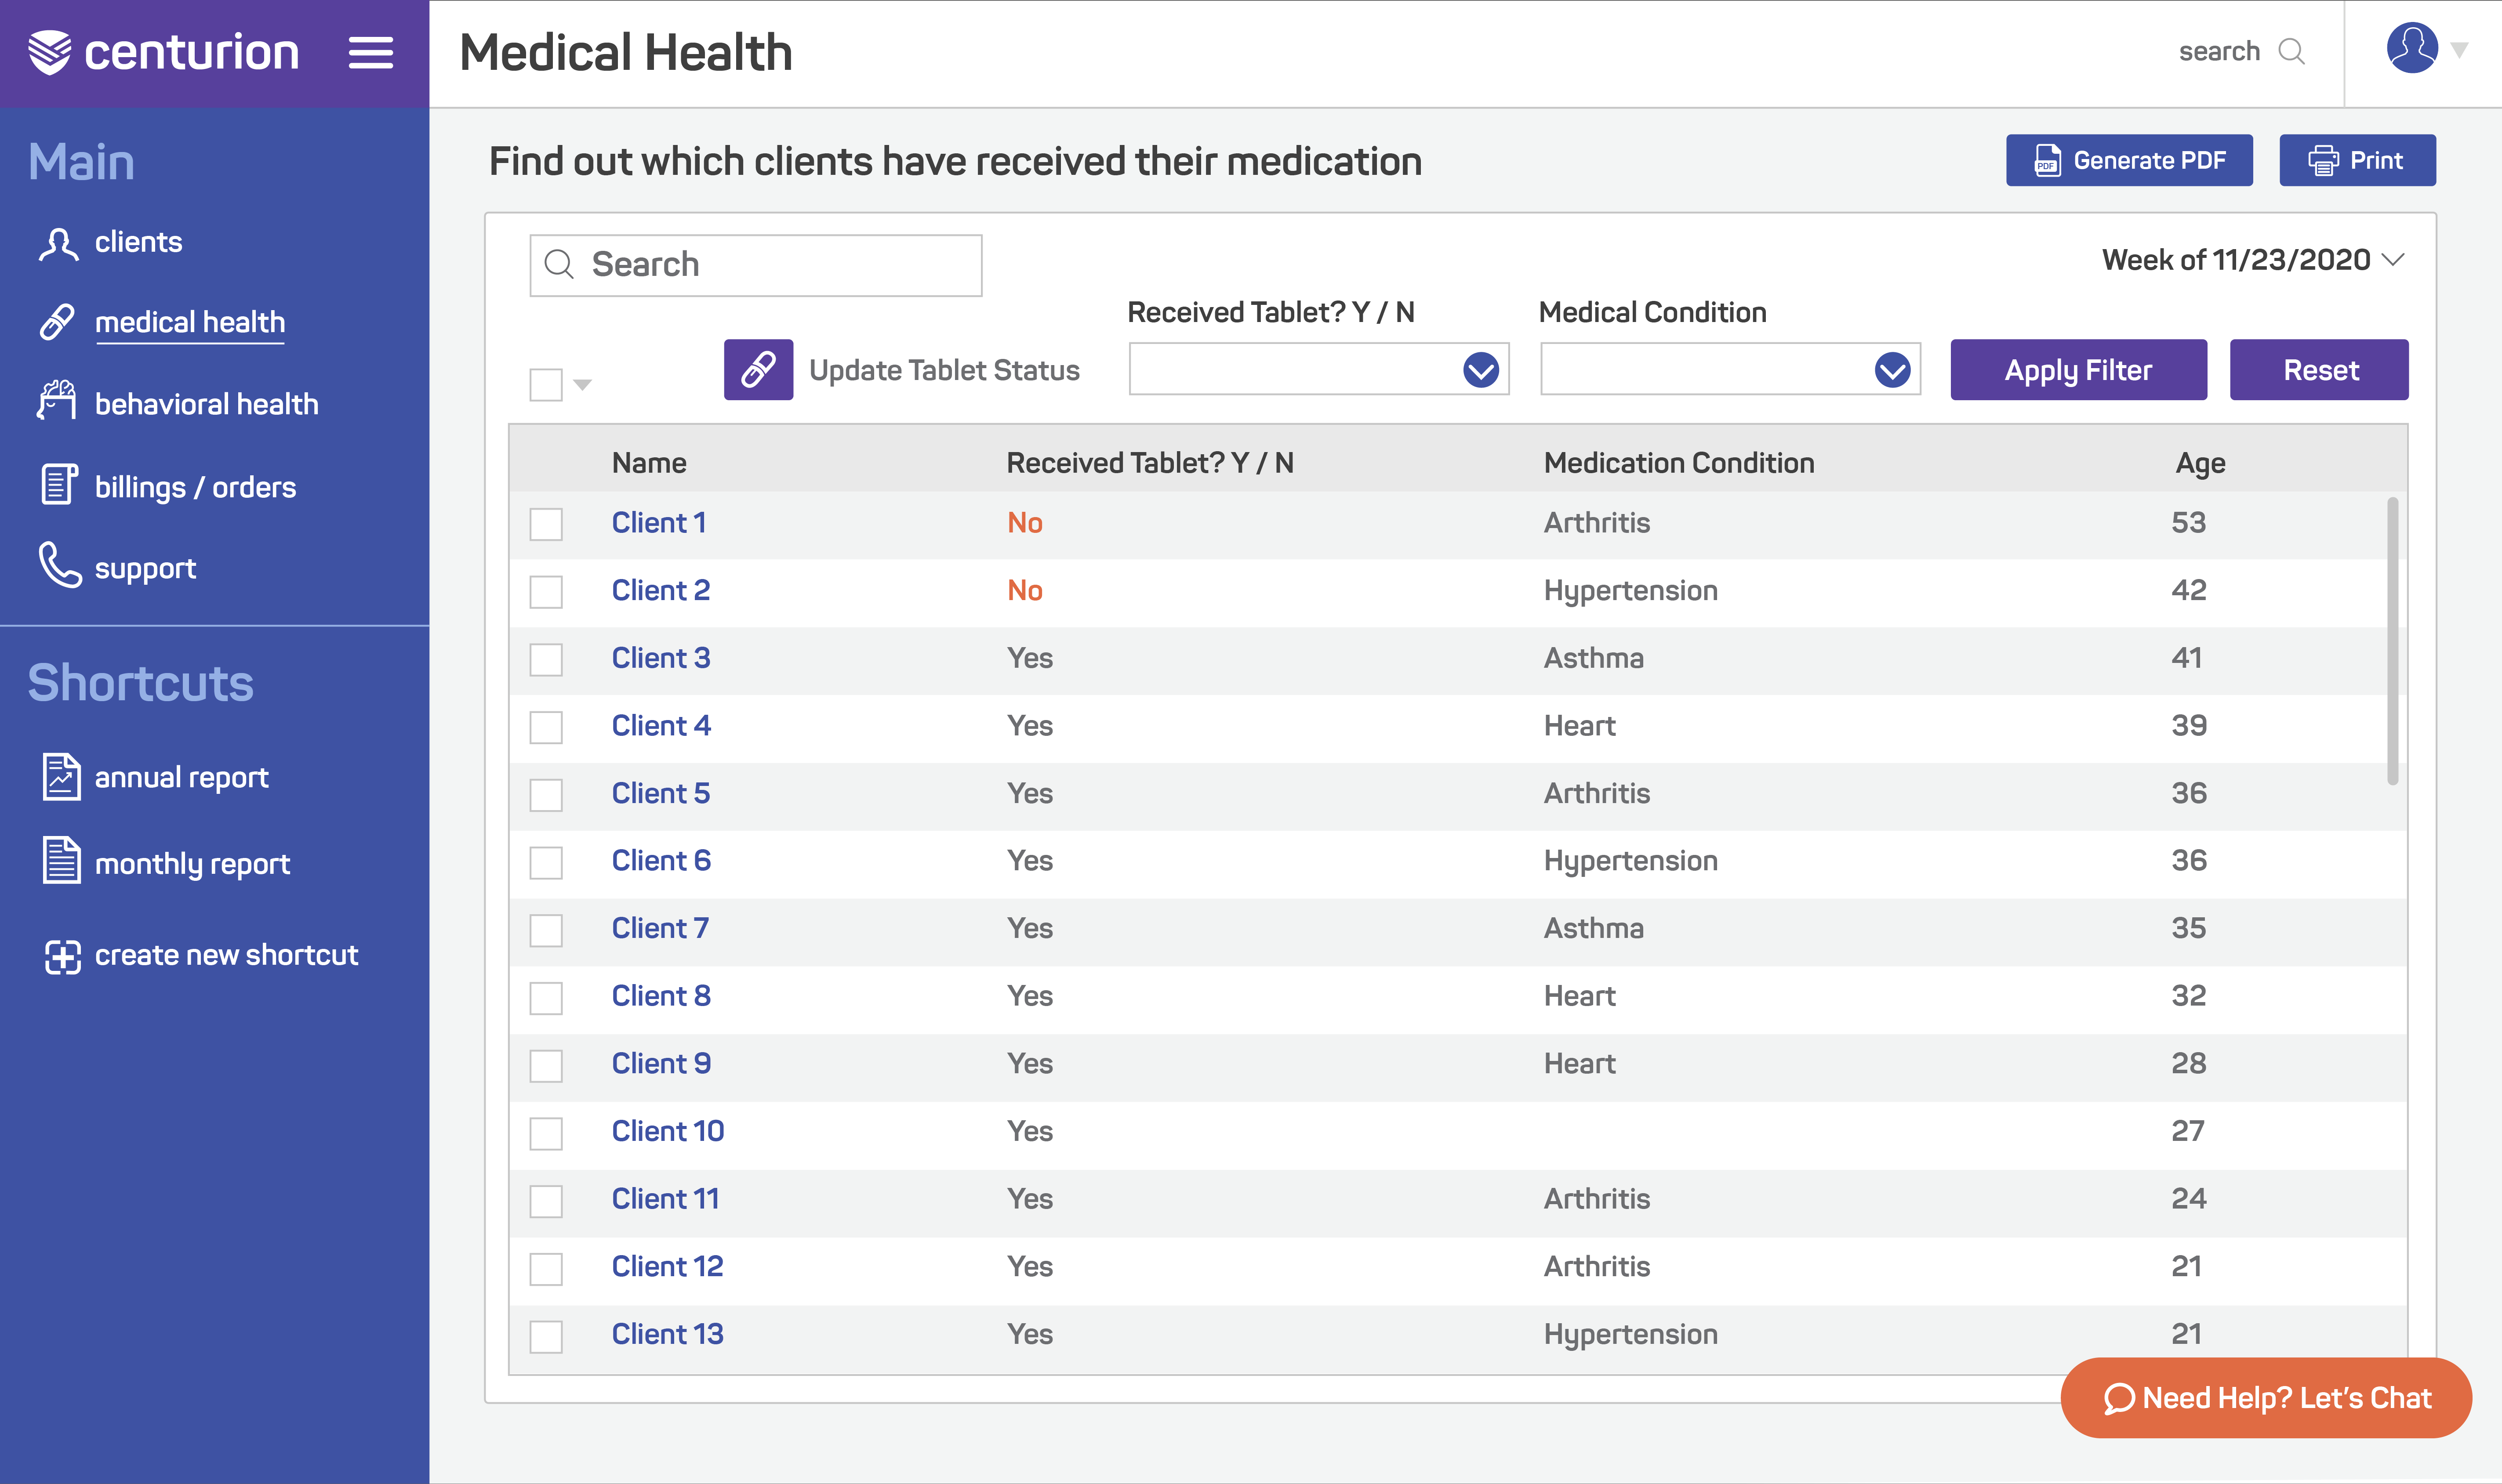The width and height of the screenshot is (2502, 1484).
Task: Expand the Week of 11/23/2020 selector
Action: (x=2253, y=260)
